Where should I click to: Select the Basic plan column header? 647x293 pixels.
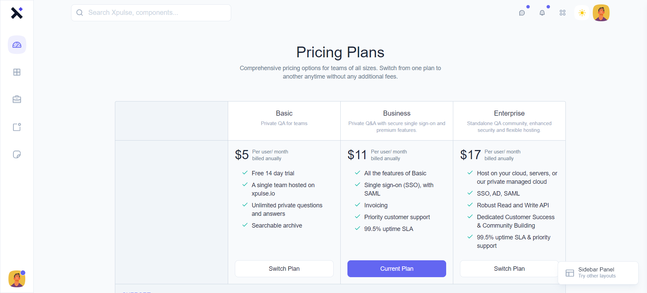pos(284,113)
